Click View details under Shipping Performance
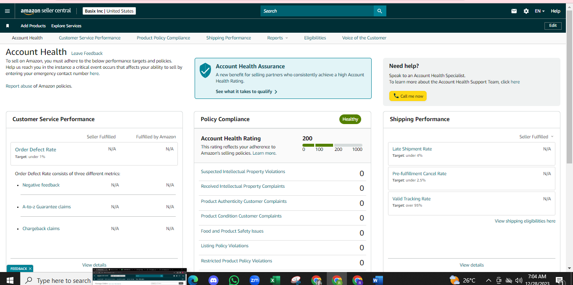This screenshot has height=285, width=573. 471,265
